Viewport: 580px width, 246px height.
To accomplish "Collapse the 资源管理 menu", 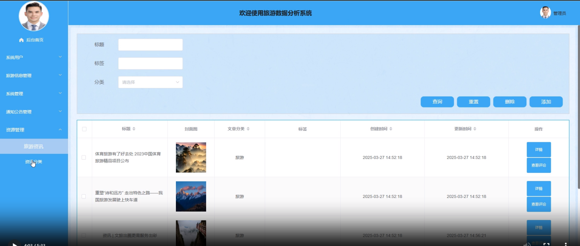I will [34, 130].
